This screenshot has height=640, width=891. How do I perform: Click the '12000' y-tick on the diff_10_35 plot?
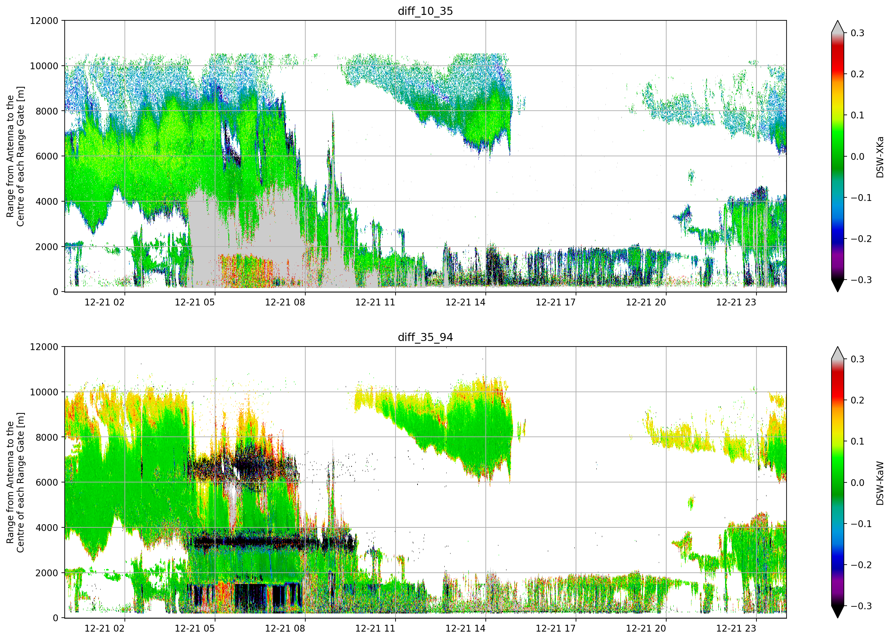[44, 21]
